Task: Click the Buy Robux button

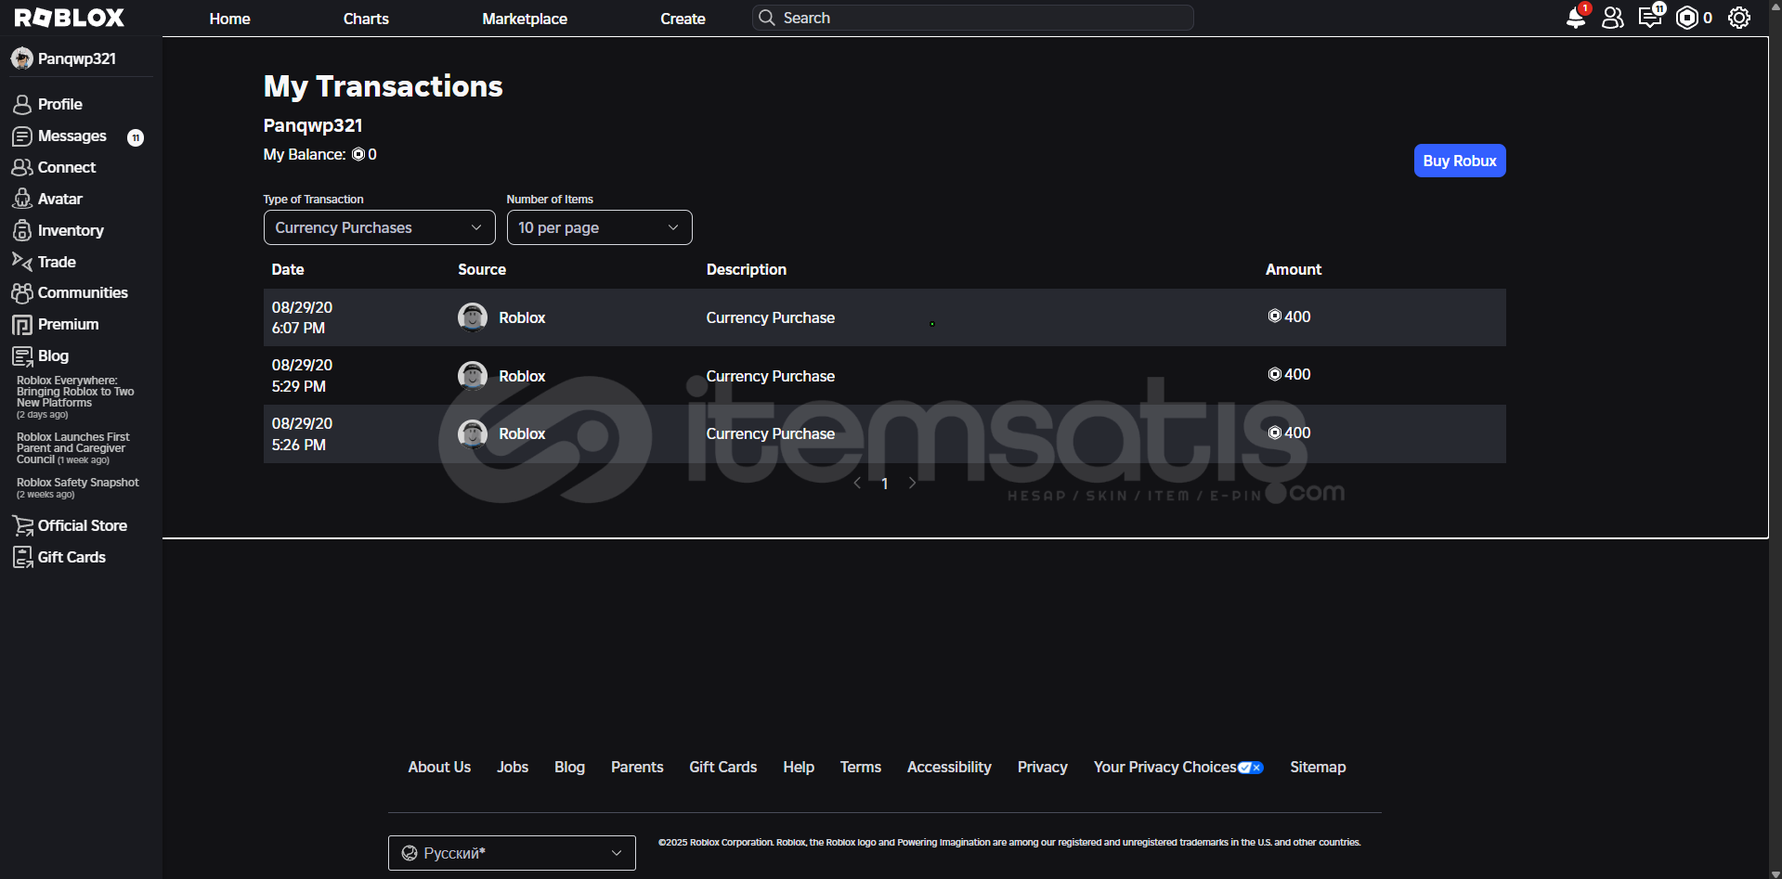Action: 1459,161
